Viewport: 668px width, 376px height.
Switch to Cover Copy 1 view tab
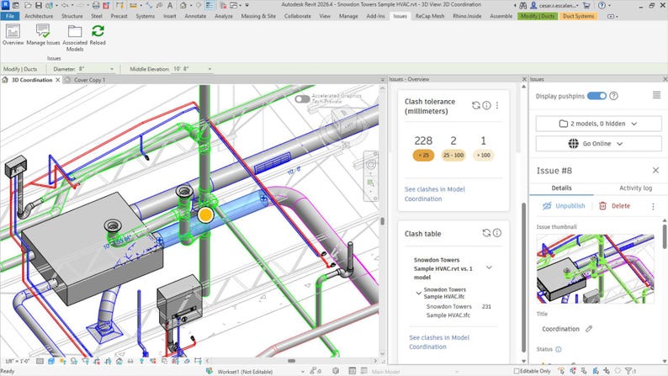click(x=89, y=80)
